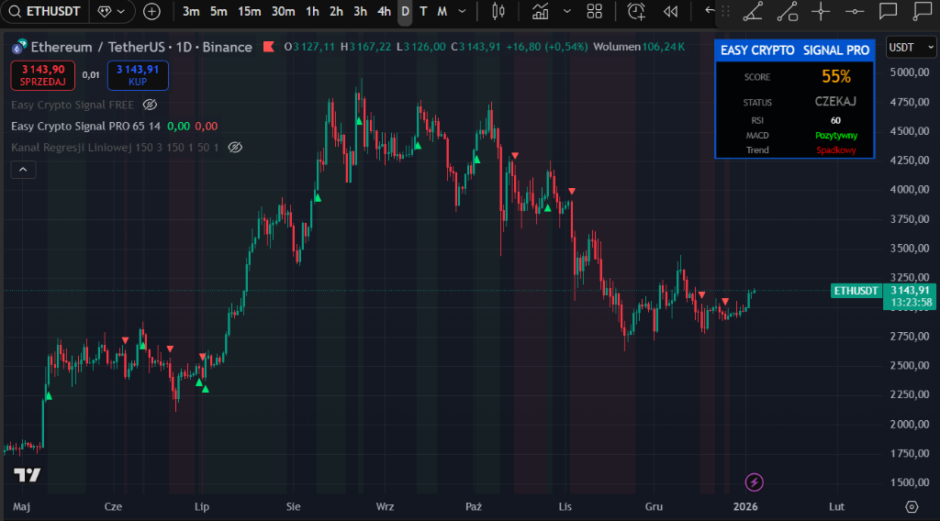Click the 55% SCORE value
Image resolution: width=940 pixels, height=521 pixels.
point(835,77)
